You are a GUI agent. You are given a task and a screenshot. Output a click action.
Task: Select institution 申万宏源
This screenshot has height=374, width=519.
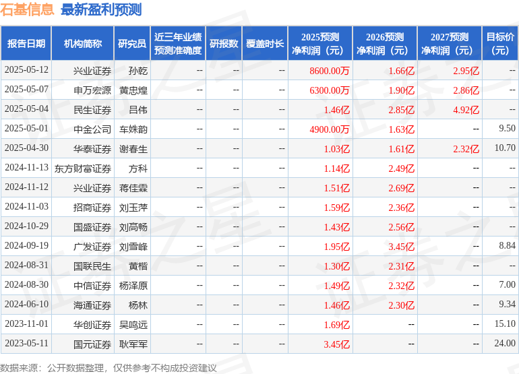pos(92,90)
